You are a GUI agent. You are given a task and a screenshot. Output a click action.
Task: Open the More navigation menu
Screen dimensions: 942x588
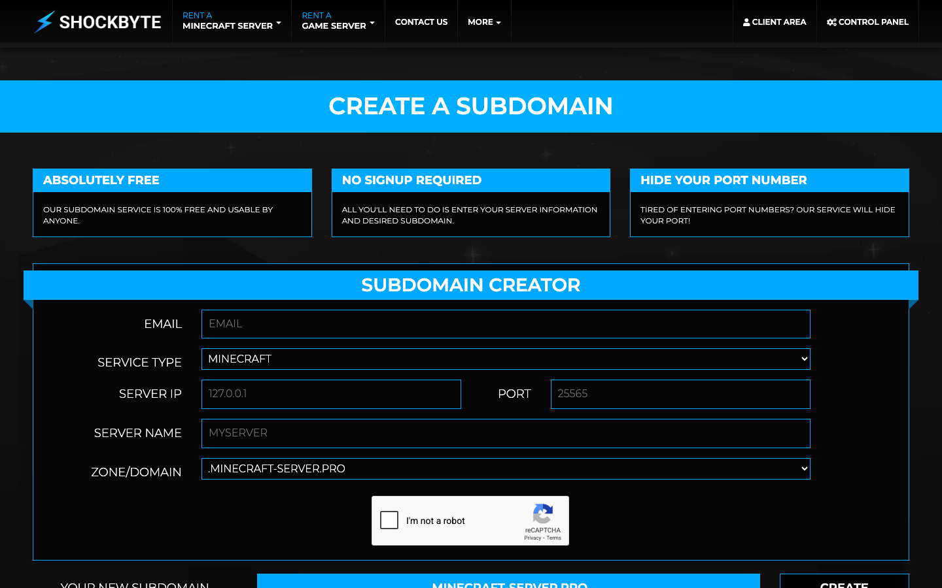click(x=484, y=22)
